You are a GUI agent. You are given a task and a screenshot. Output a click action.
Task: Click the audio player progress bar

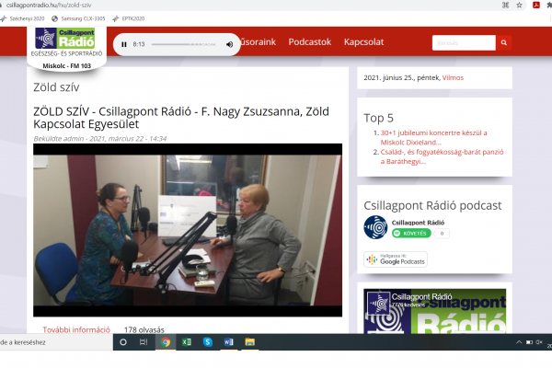[x=184, y=44]
